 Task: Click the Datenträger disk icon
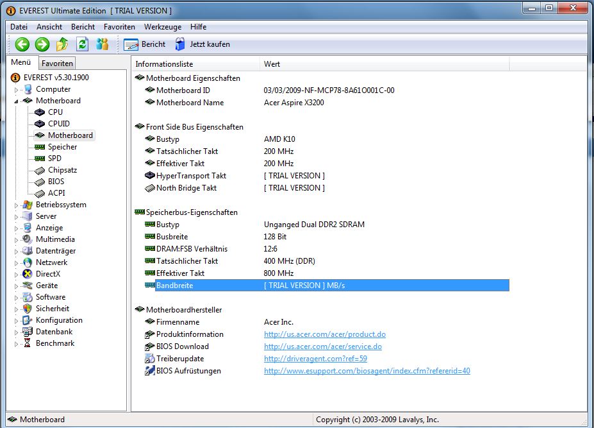pos(28,251)
